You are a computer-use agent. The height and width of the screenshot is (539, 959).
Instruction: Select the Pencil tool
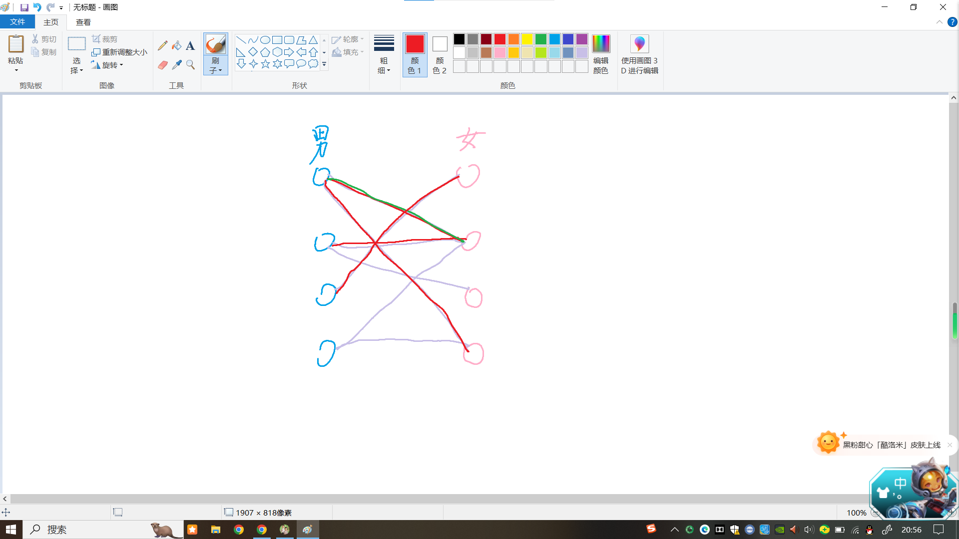click(163, 46)
